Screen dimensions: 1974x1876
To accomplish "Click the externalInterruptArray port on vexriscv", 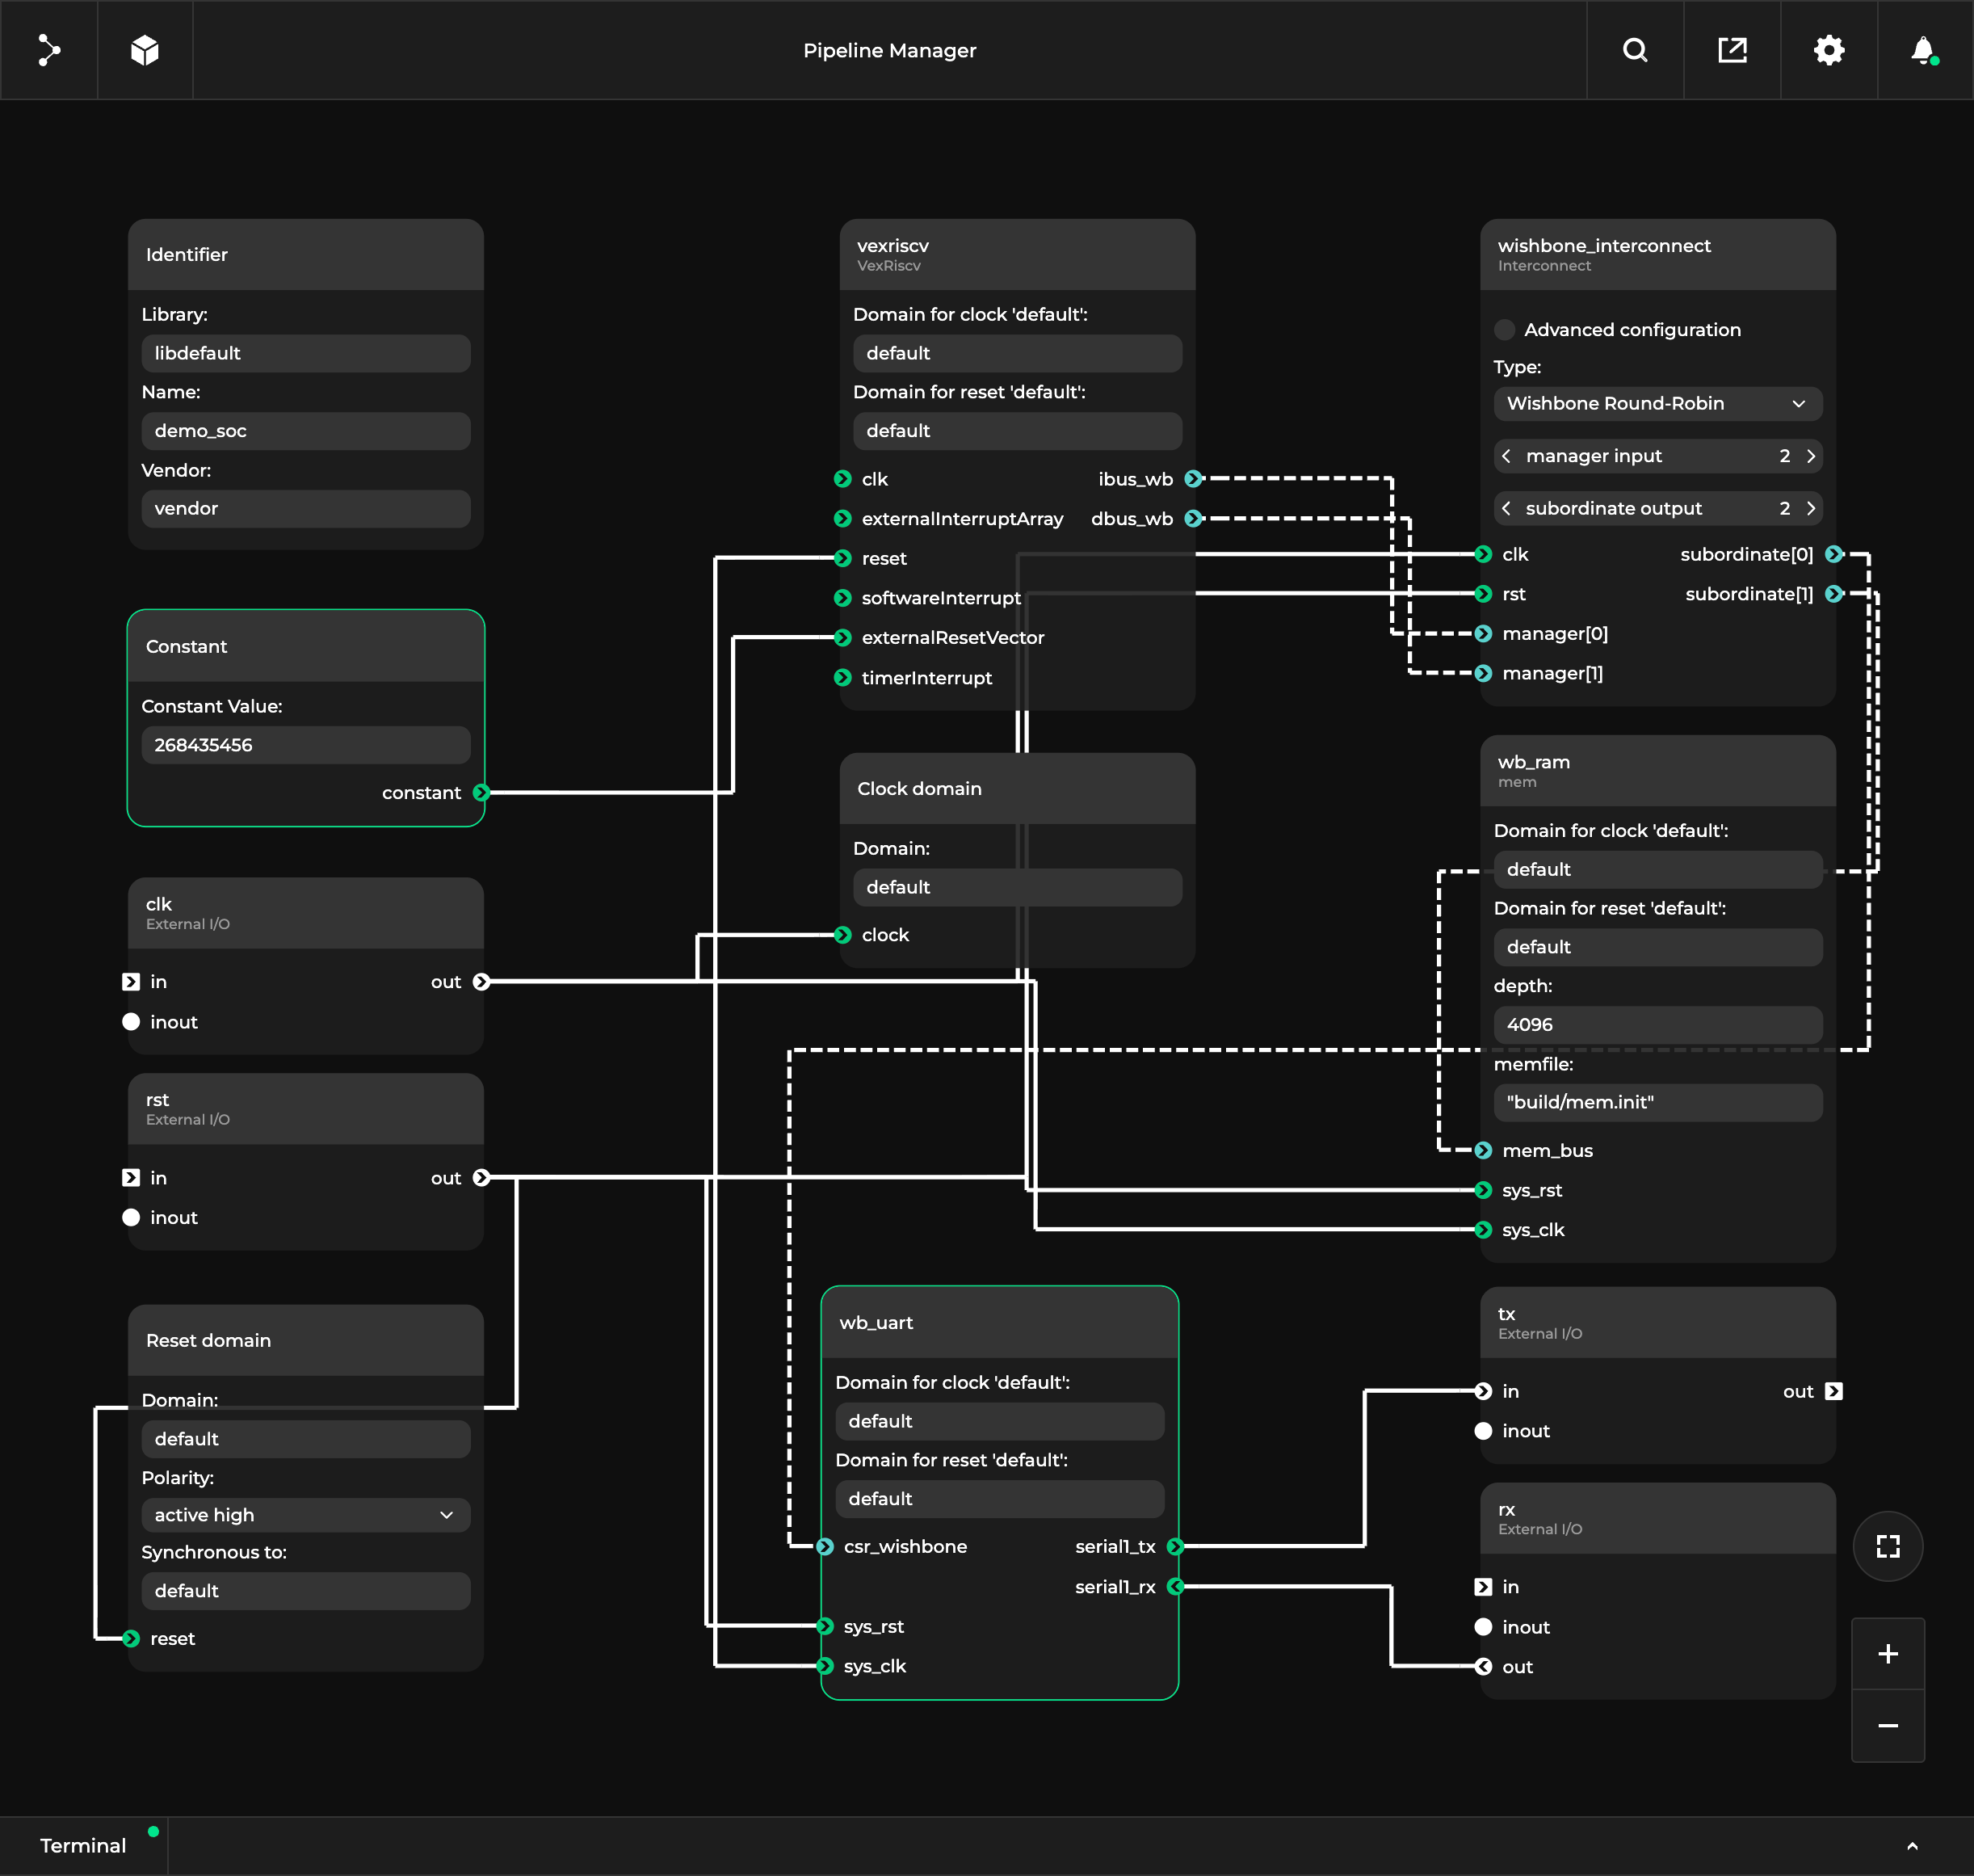I will [x=842, y=519].
